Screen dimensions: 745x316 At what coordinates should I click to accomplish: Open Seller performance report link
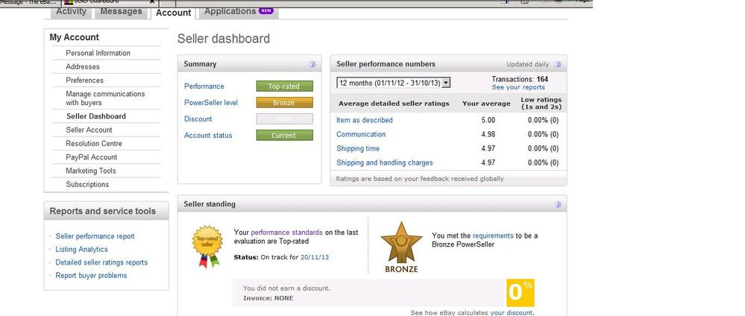pyautogui.click(x=95, y=236)
